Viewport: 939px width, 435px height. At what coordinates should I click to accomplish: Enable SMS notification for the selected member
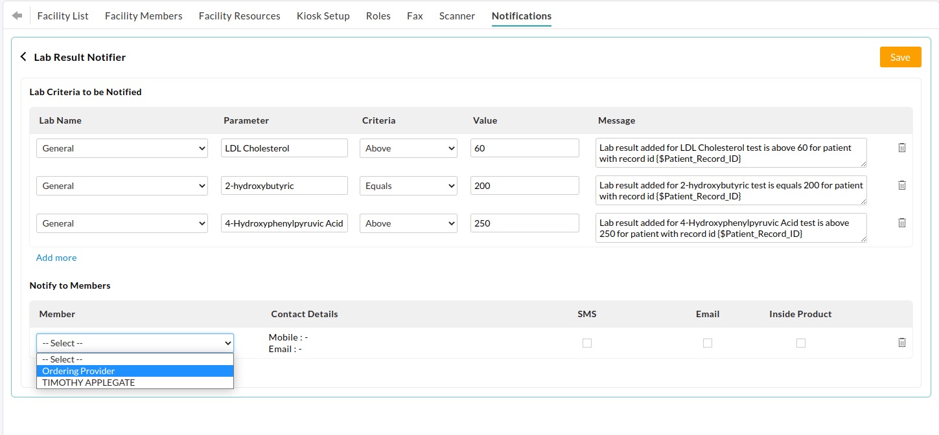[x=587, y=343]
